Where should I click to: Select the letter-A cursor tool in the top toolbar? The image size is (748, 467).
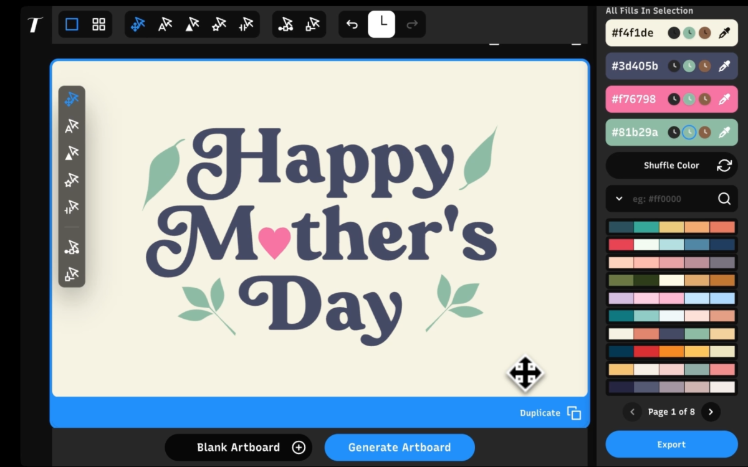click(x=165, y=24)
